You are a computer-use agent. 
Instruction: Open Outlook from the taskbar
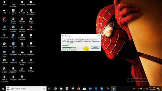[90, 89]
